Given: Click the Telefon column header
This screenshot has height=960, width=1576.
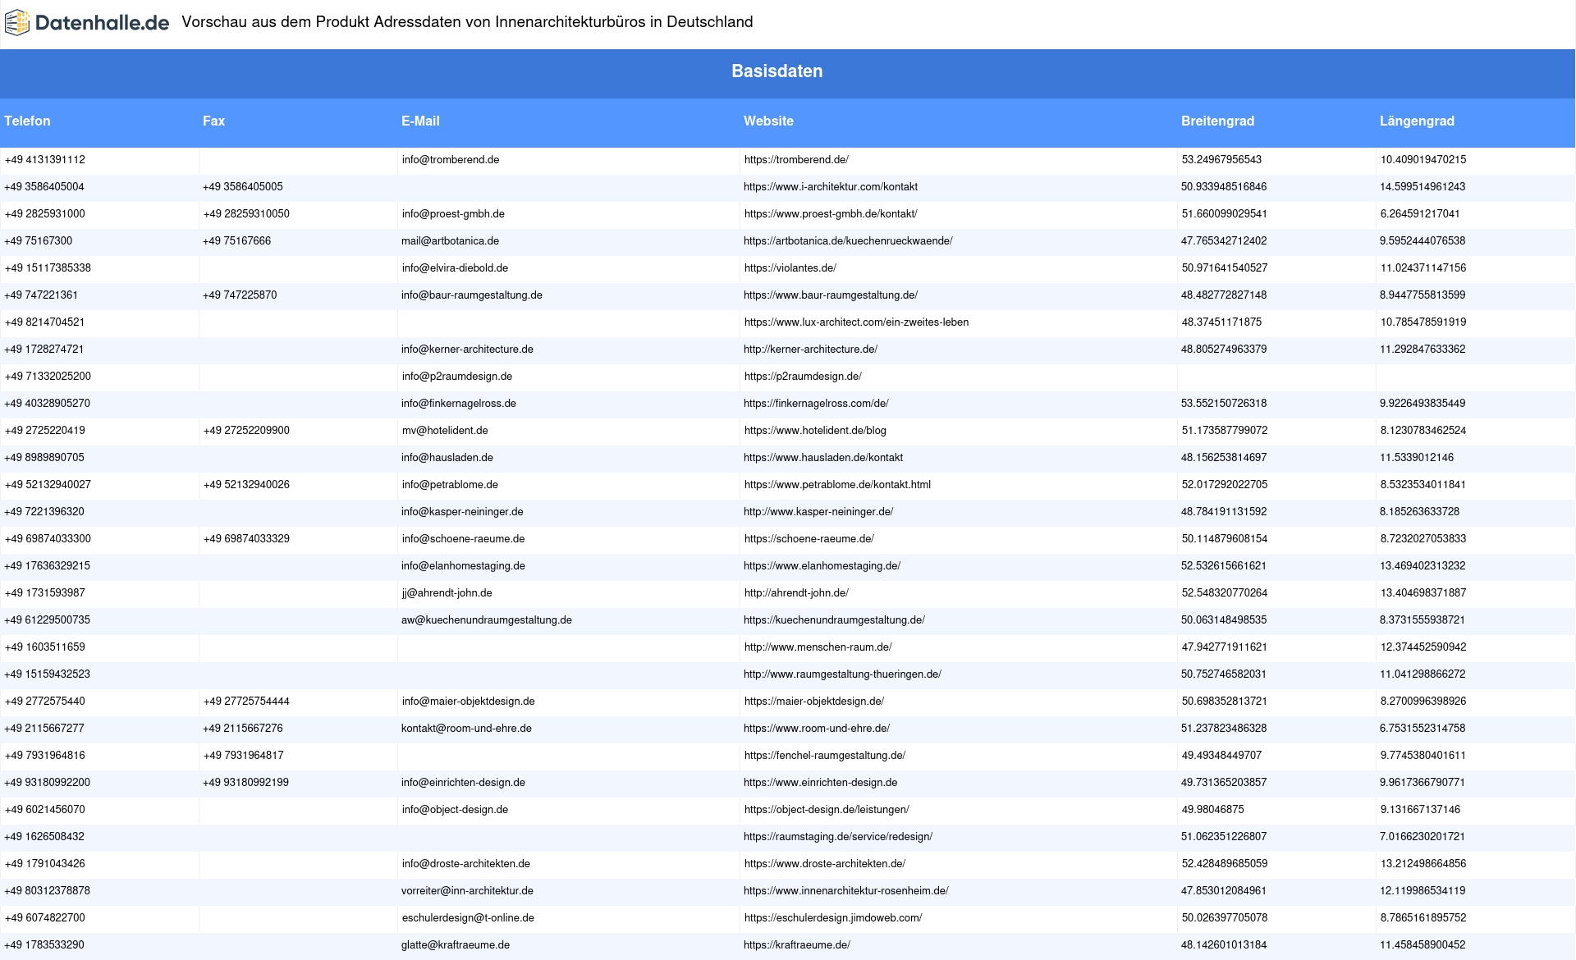Looking at the screenshot, I should tap(27, 121).
